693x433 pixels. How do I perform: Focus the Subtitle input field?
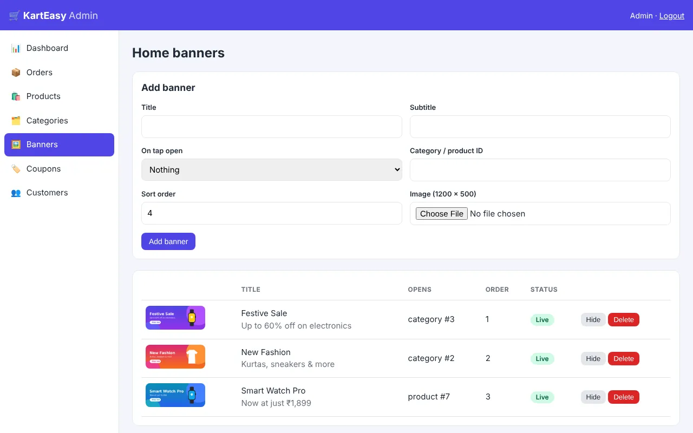click(540, 127)
